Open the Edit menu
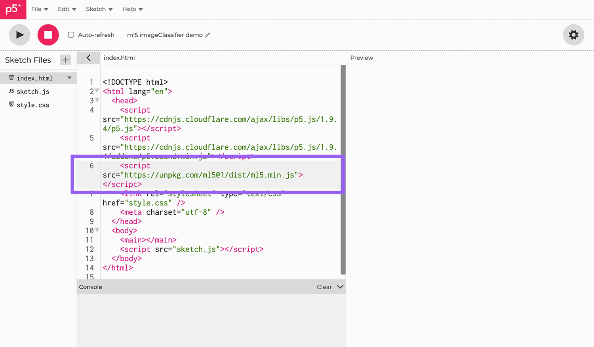The width and height of the screenshot is (594, 347). 67,9
